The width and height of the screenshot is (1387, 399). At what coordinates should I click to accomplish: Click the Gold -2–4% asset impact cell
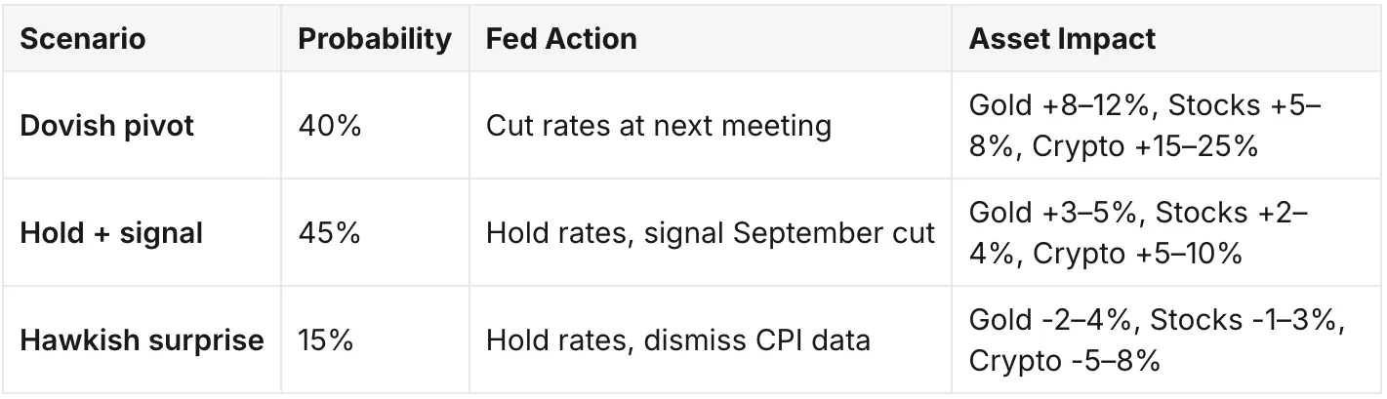1166,340
